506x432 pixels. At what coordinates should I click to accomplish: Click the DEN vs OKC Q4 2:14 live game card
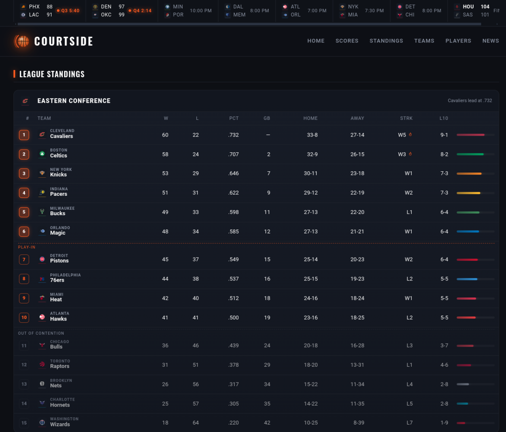click(122, 11)
